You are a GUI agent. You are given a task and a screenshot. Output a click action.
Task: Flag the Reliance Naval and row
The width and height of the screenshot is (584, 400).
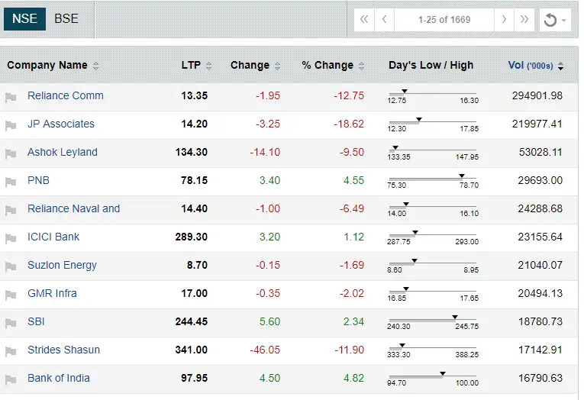point(11,211)
